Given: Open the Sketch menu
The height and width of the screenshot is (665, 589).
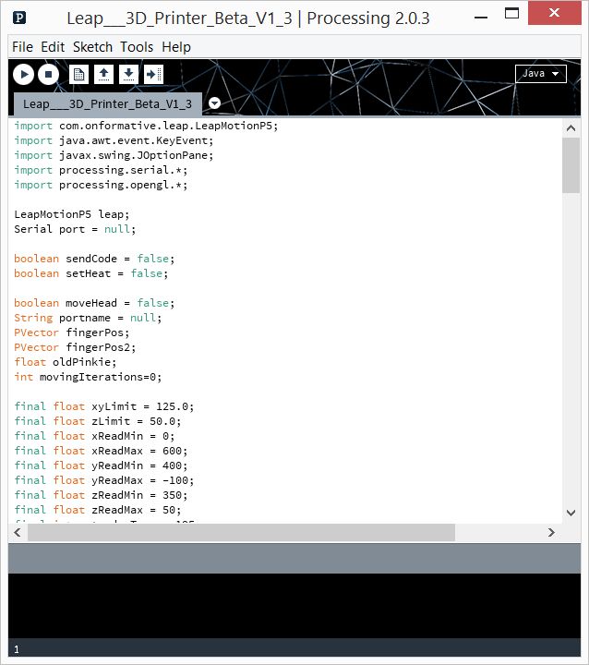Looking at the screenshot, I should point(92,47).
